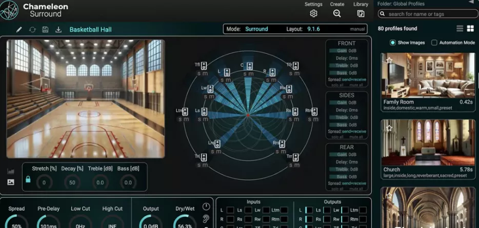Solo the Rtm speaker

pos(309,119)
